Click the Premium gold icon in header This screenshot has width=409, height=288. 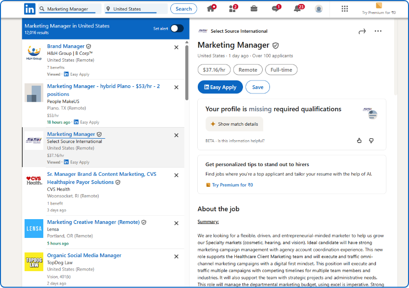(379, 5)
